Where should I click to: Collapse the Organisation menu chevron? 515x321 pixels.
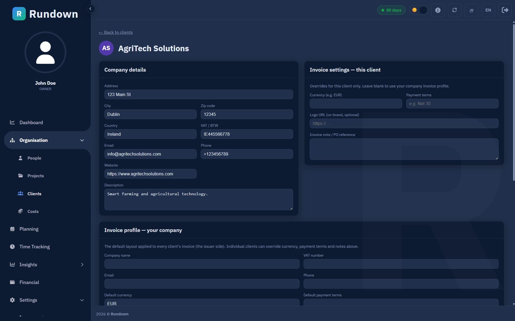[82, 140]
